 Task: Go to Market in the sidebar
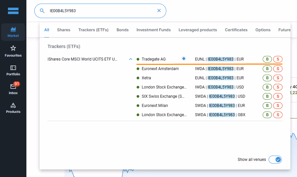tap(13, 32)
